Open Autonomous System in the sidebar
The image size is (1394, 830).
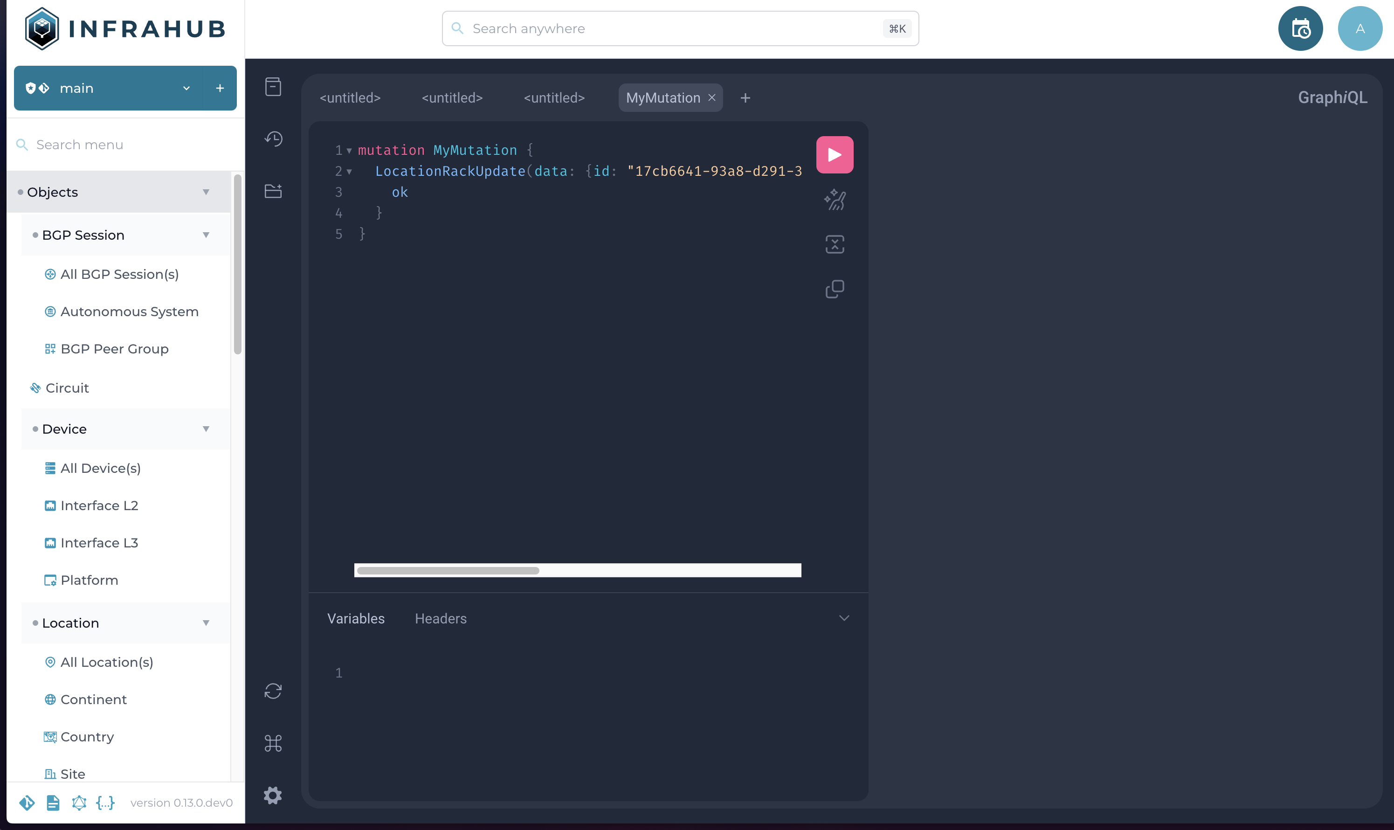pyautogui.click(x=129, y=311)
